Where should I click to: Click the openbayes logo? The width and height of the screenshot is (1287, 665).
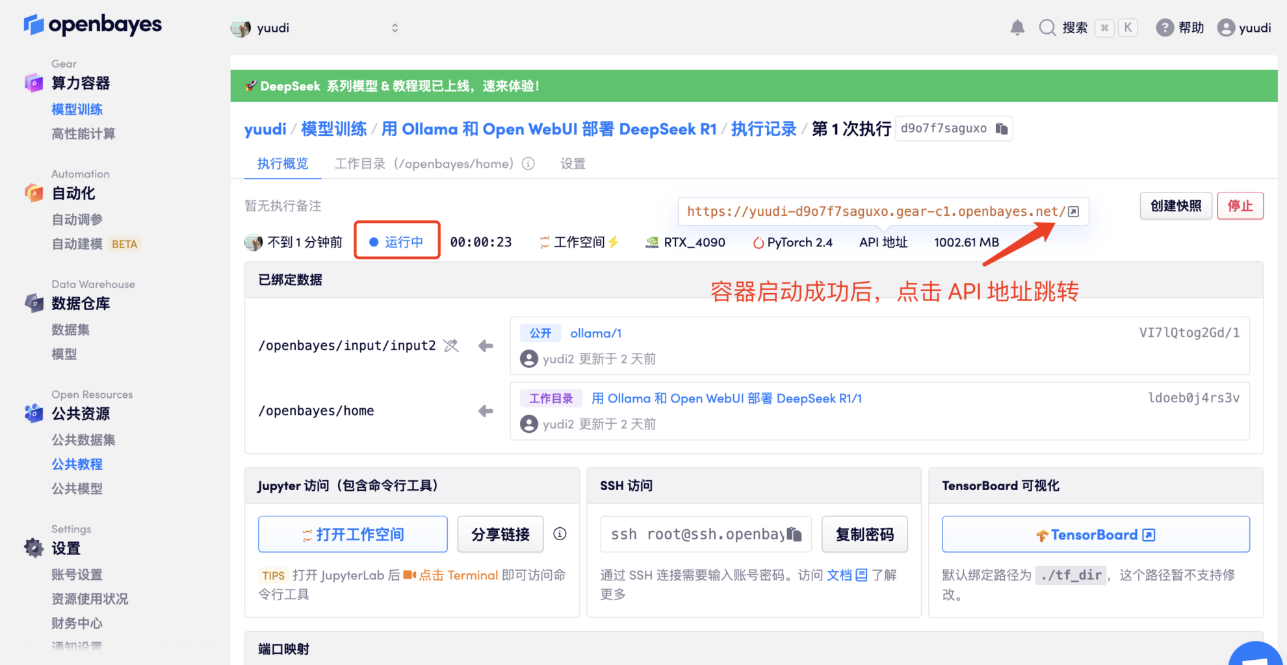pos(92,25)
